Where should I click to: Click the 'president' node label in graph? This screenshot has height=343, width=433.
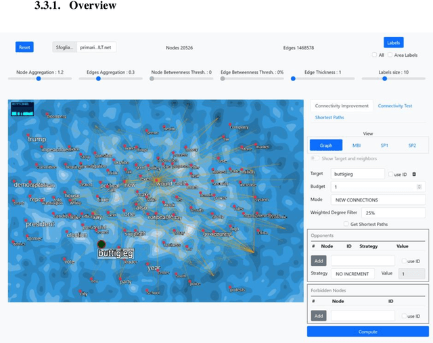click(41, 224)
